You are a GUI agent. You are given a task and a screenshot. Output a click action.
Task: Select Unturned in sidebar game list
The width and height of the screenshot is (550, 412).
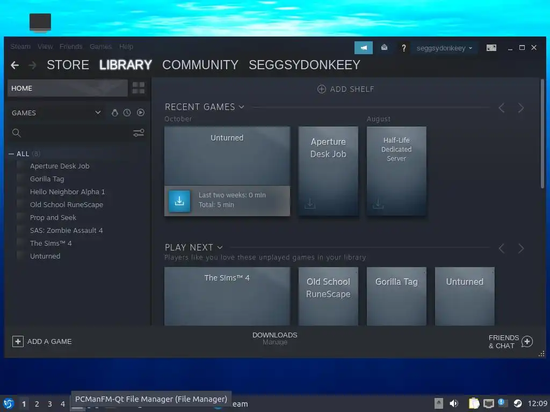click(45, 256)
